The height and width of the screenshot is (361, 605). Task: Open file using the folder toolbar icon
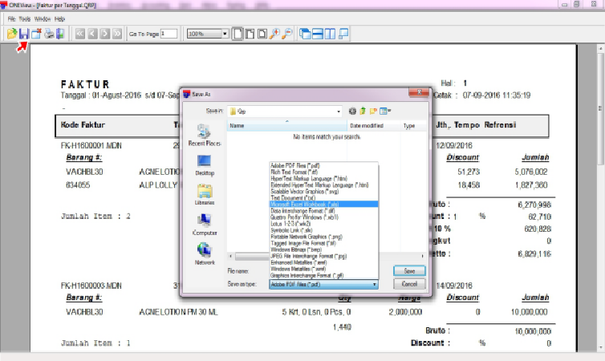point(12,34)
